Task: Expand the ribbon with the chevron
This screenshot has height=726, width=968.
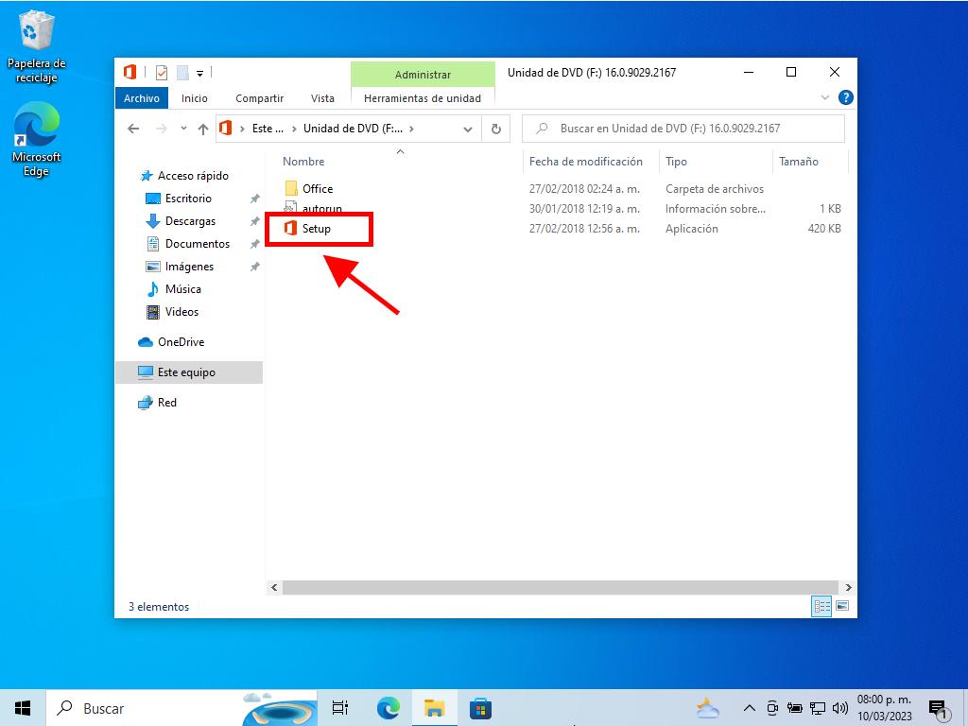Action: point(824,97)
